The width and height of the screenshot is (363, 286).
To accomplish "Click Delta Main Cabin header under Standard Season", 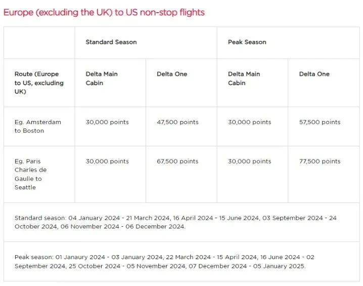I will [102, 78].
